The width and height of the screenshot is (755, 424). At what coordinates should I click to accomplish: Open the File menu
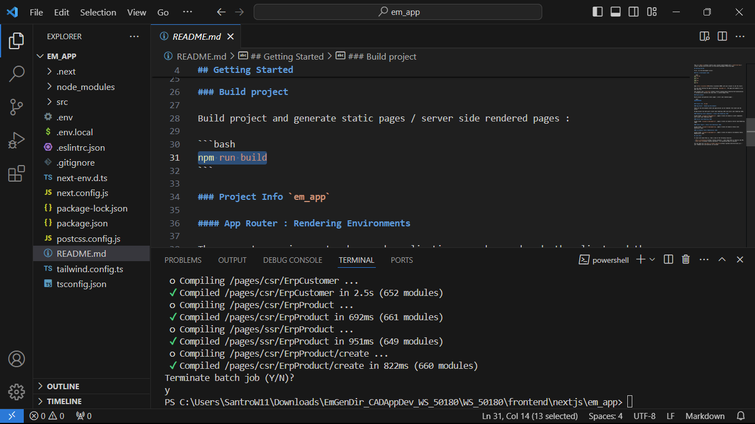[x=36, y=12]
